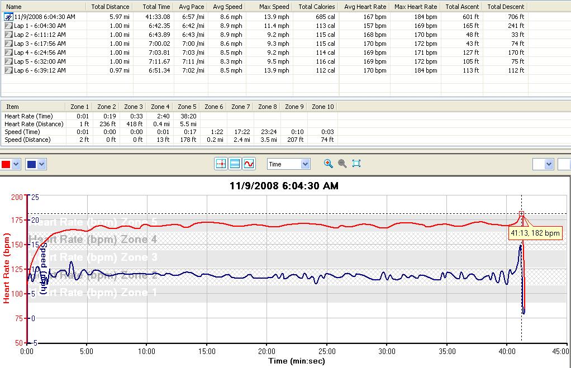571x368 pixels.
Task: Click the Lap 3 row icon
Action: (8, 44)
